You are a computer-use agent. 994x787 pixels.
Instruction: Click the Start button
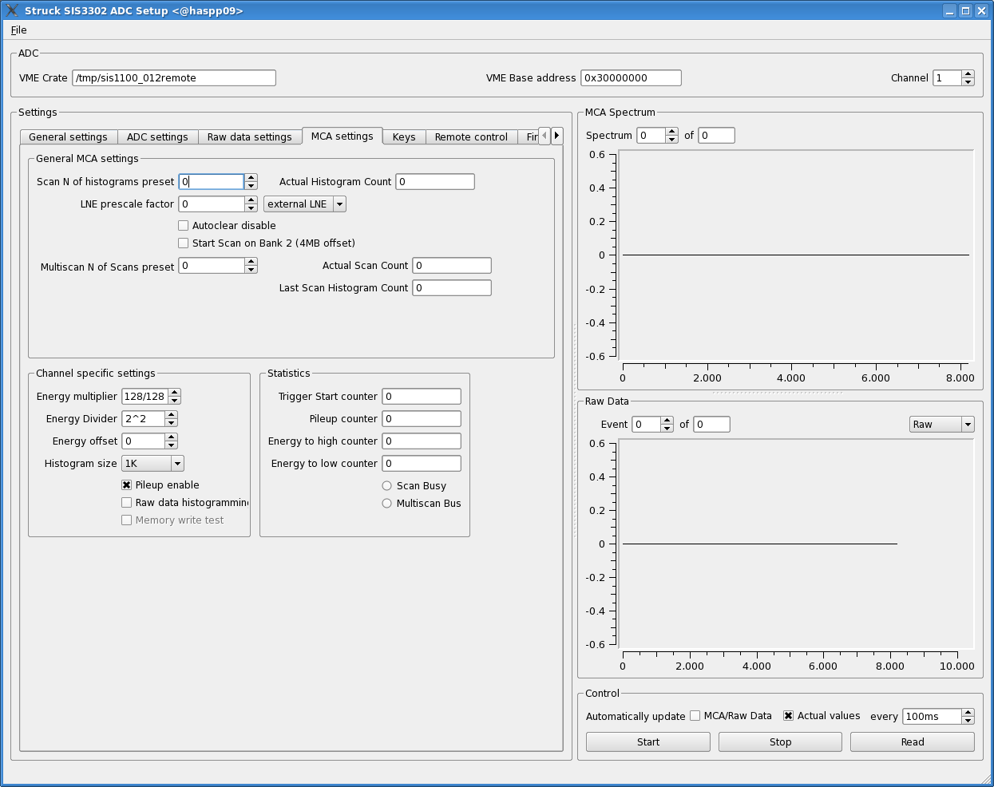tap(648, 742)
